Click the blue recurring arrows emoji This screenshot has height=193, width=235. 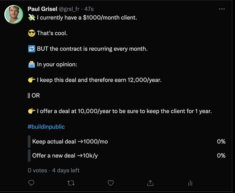(x=31, y=50)
